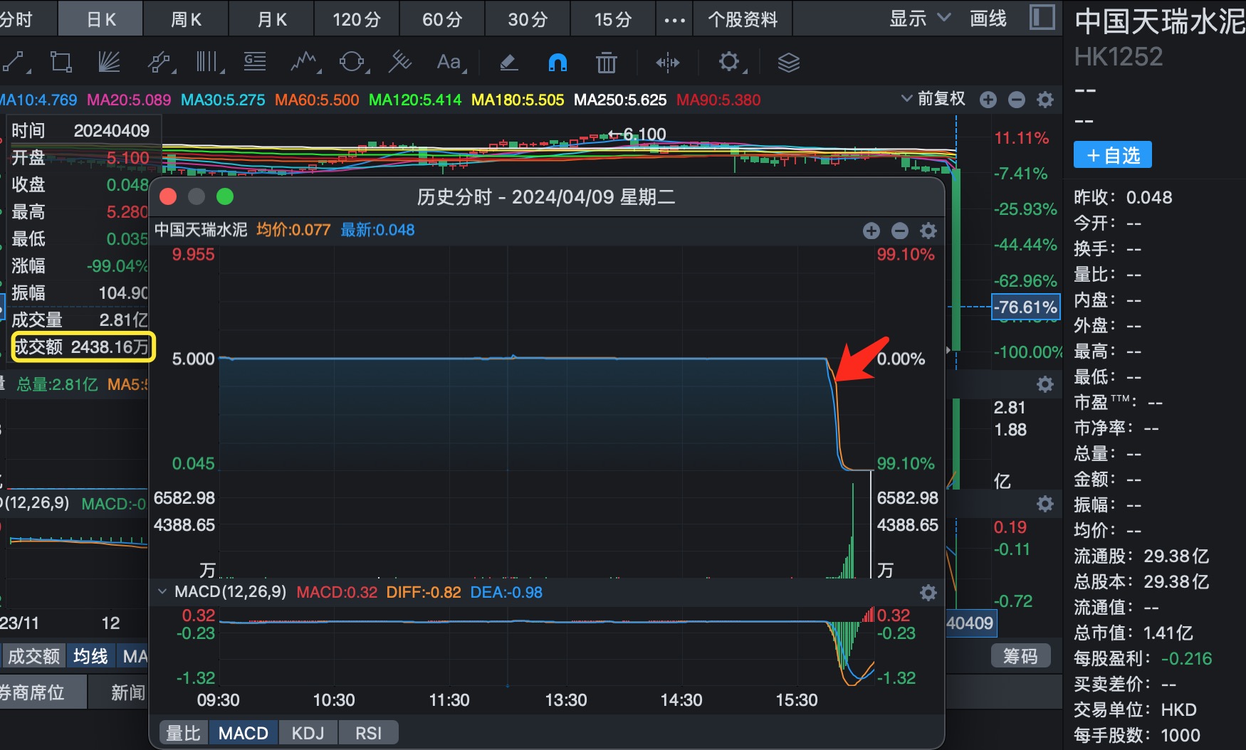Select the golden ratio levels tool
This screenshot has width=1246, height=750.
point(255,63)
